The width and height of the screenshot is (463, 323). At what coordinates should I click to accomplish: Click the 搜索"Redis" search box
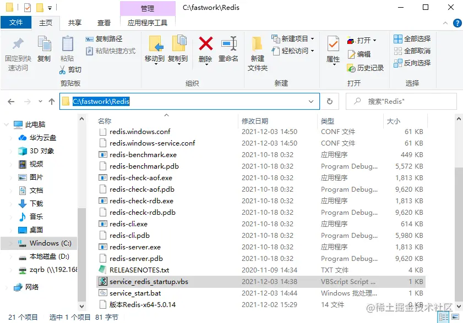(401, 102)
